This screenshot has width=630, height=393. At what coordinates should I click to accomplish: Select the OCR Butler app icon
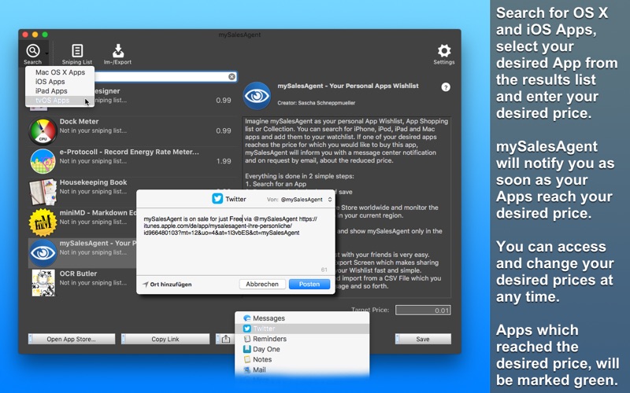point(43,283)
